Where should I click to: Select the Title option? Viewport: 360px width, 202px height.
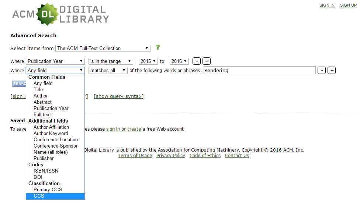pos(55,89)
